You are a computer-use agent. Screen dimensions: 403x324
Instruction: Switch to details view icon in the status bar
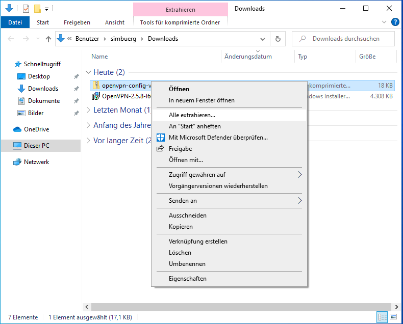382,317
